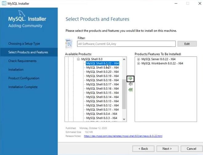Select MySQL Shell 8.0.4 - X64

(x=101, y=114)
